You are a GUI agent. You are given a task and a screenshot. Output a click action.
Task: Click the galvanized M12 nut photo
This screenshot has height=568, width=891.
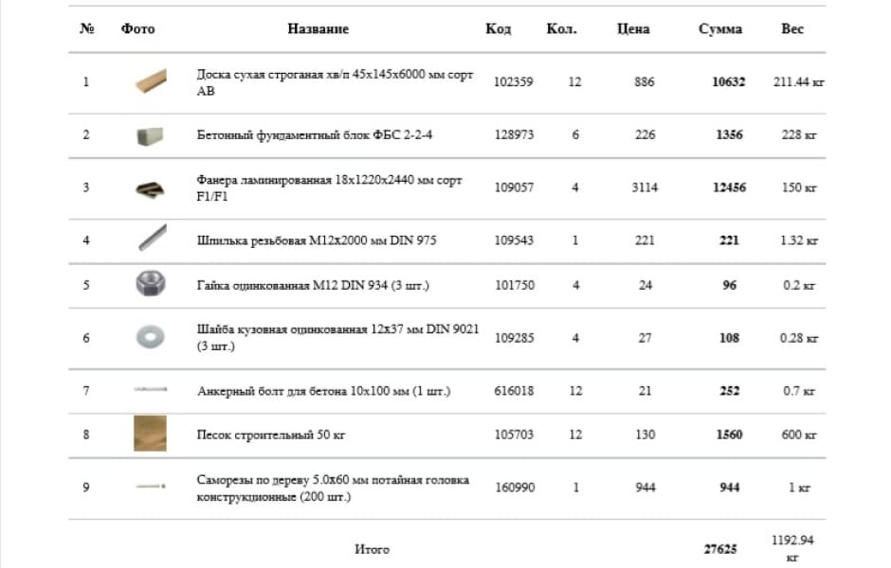coord(150,285)
